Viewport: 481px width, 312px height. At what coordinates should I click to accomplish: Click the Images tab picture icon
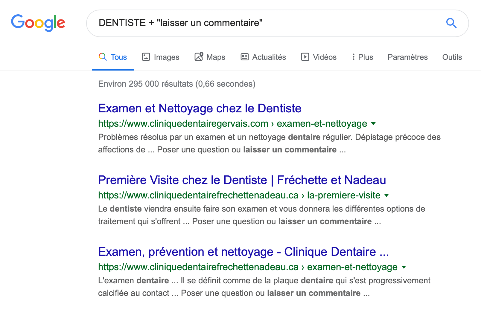(x=146, y=57)
